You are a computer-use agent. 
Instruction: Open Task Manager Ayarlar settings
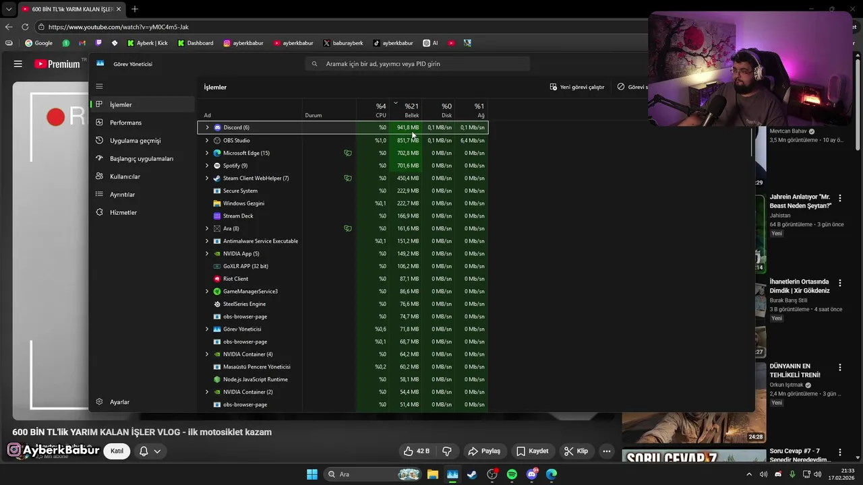pos(142,402)
